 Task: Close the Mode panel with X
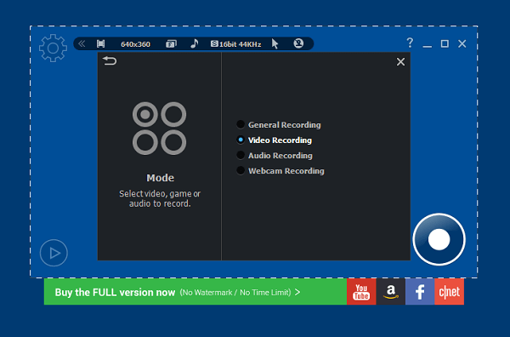(x=400, y=61)
